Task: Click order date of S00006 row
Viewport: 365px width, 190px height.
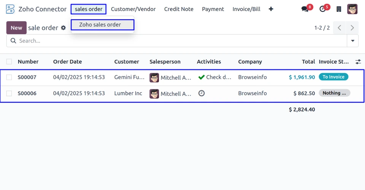Action: (x=79, y=93)
